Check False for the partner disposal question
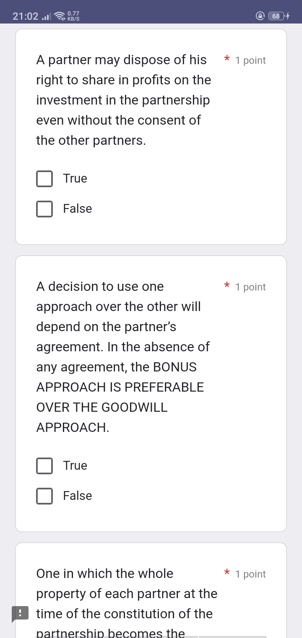 pos(44,209)
